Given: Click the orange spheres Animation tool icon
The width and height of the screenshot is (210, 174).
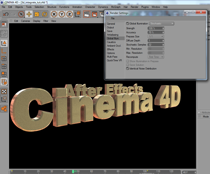Looking at the screenshot, I should (x=4, y=109).
